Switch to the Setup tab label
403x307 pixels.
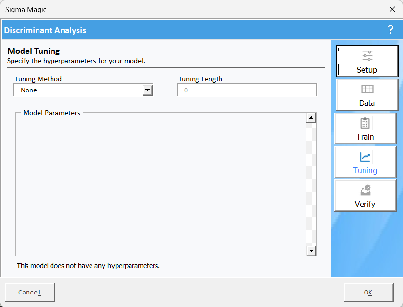click(367, 70)
